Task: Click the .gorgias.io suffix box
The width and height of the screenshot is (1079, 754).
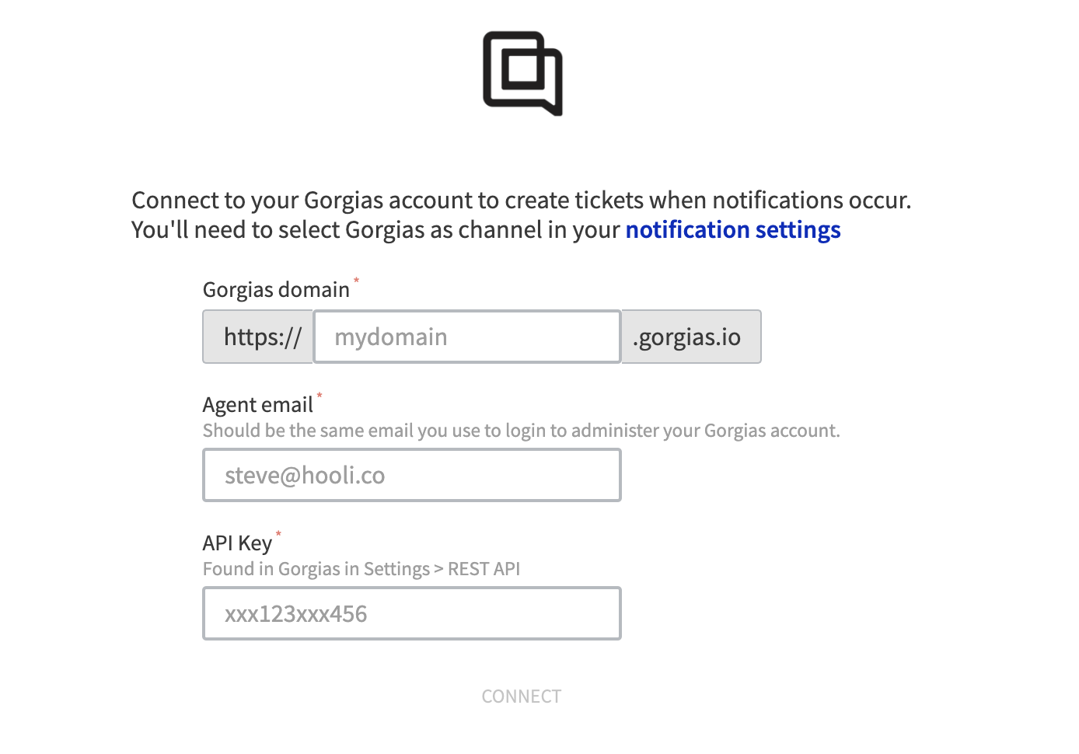Action: pos(691,337)
